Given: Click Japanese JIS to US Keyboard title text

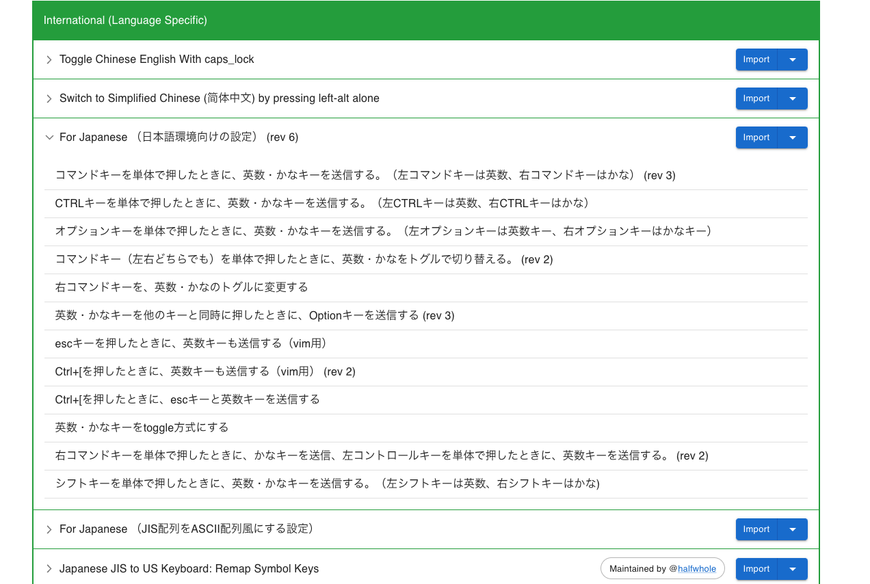Looking at the screenshot, I should pos(189,569).
